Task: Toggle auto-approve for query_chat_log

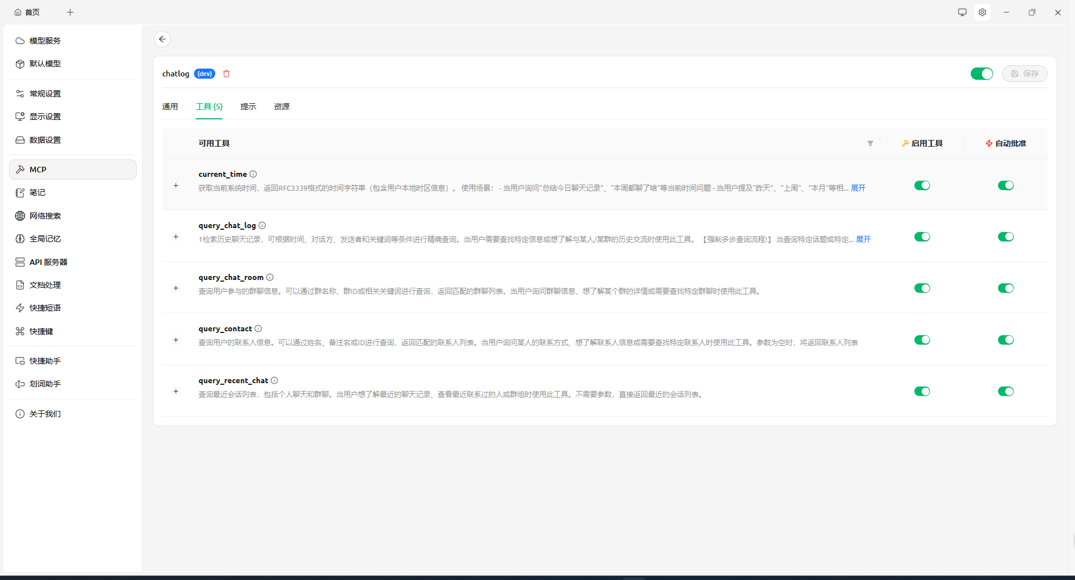Action: click(1005, 237)
